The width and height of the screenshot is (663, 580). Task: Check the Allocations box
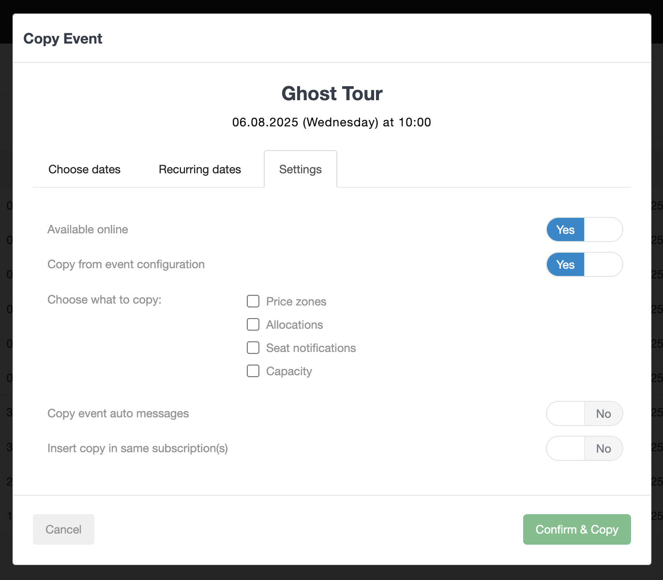click(x=253, y=324)
